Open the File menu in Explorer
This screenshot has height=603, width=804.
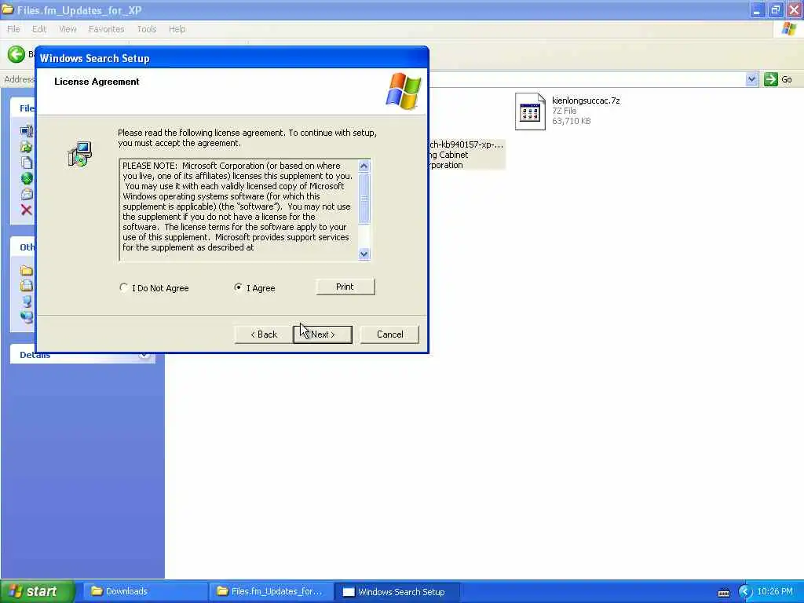tap(13, 29)
